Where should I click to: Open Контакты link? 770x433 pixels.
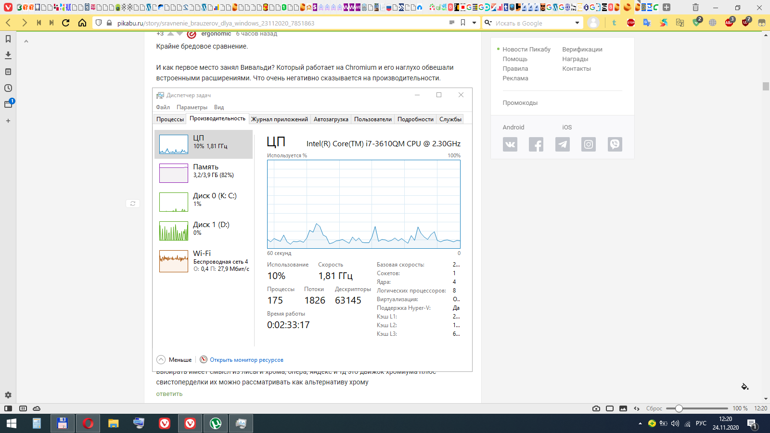point(577,68)
